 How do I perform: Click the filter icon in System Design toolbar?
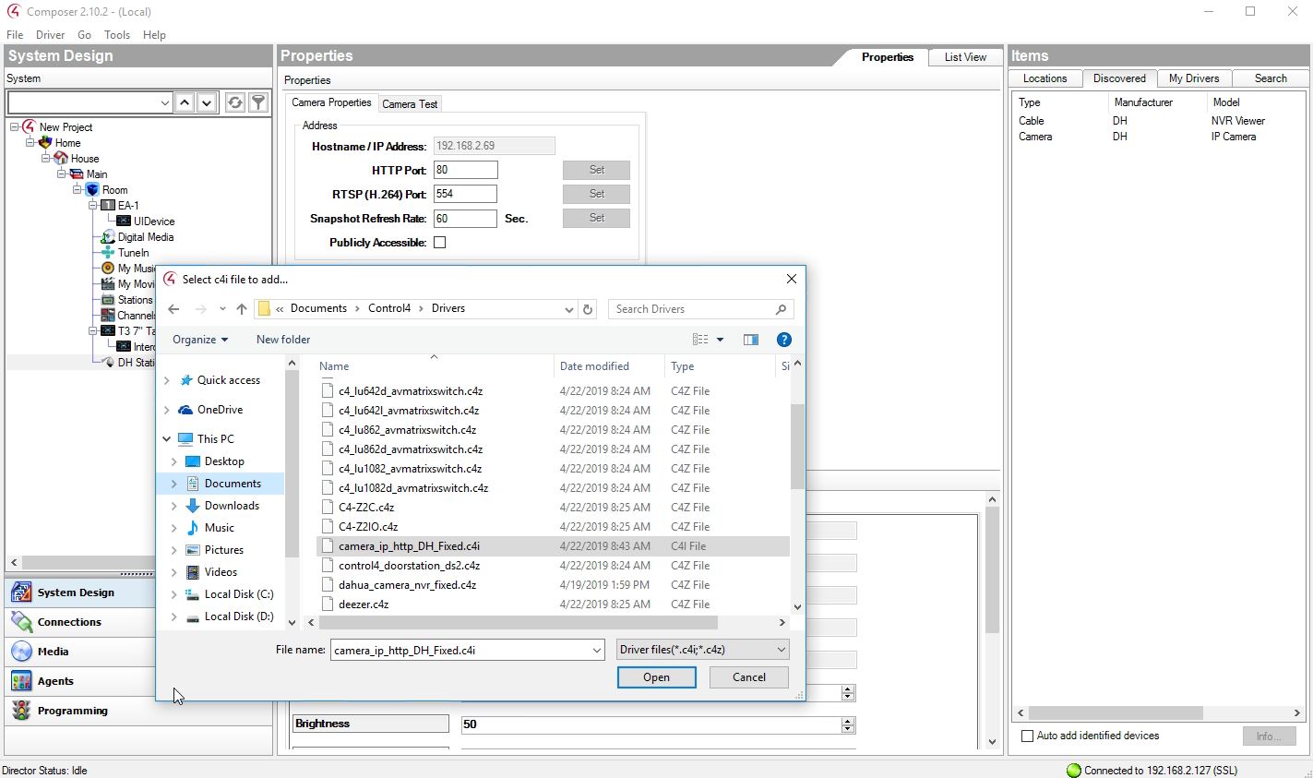(258, 102)
